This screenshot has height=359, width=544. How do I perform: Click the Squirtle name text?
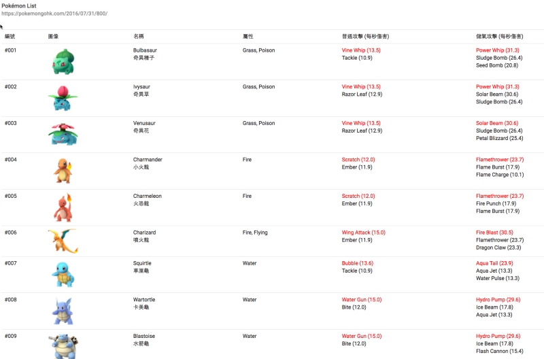pos(142,263)
